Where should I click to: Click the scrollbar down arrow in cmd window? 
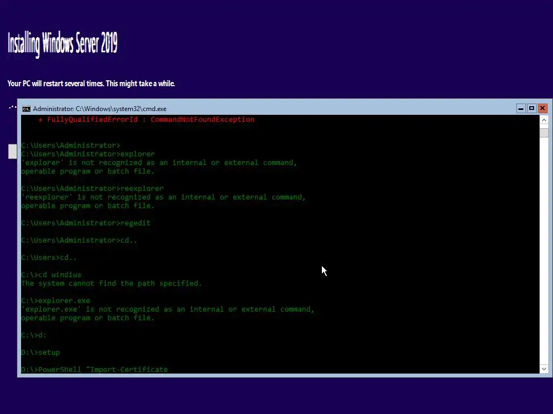[x=544, y=369]
